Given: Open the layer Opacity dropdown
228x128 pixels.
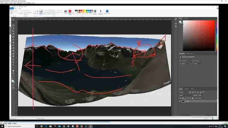Looking at the screenshot, I should point(201,95).
